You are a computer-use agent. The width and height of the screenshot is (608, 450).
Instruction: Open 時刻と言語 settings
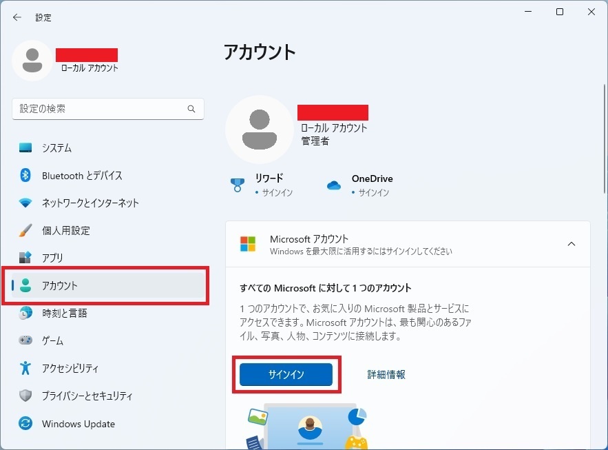(108, 313)
